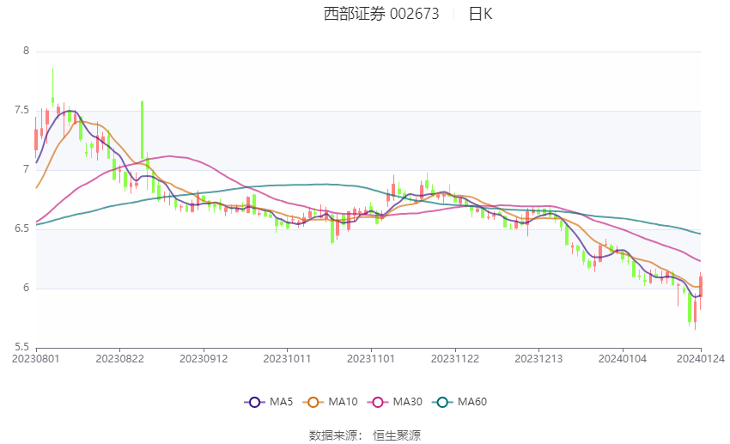Click the x-axis date 20230912
The image size is (730, 444).
coord(204,359)
